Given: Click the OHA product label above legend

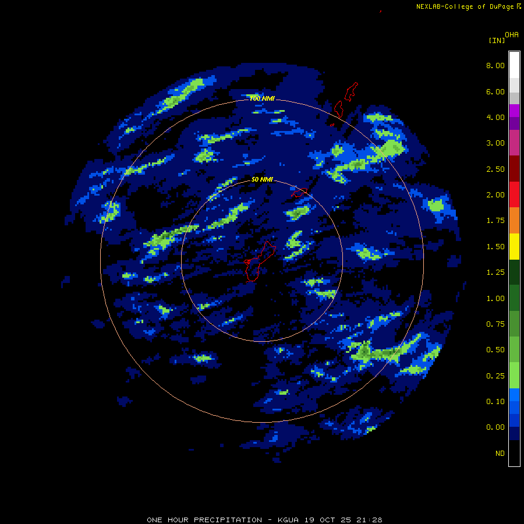Looking at the screenshot, I should [x=512, y=35].
